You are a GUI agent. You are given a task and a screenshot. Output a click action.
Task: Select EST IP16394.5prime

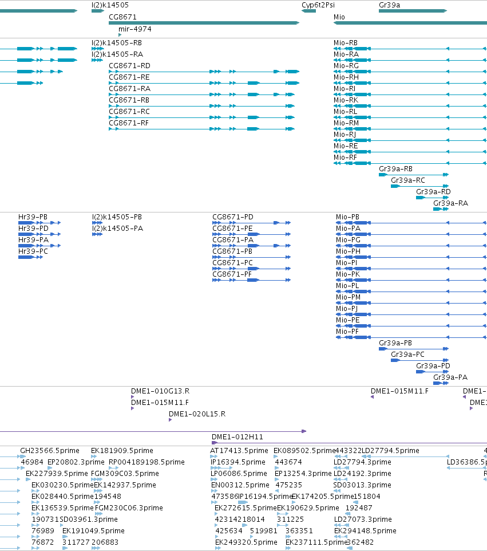(x=238, y=462)
